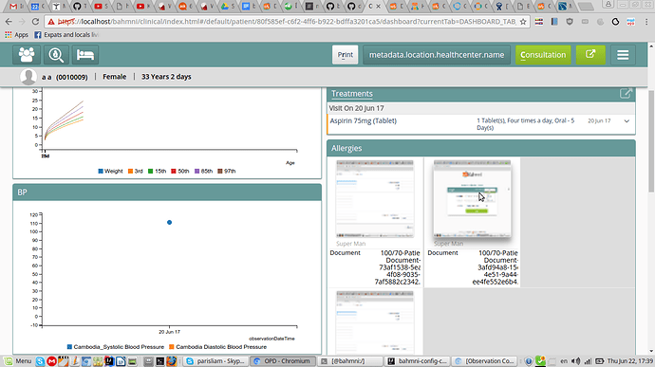Open the second allergy document thumbnail

(472, 199)
